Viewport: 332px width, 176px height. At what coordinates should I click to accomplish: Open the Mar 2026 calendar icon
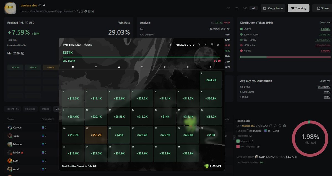(x=23, y=53)
